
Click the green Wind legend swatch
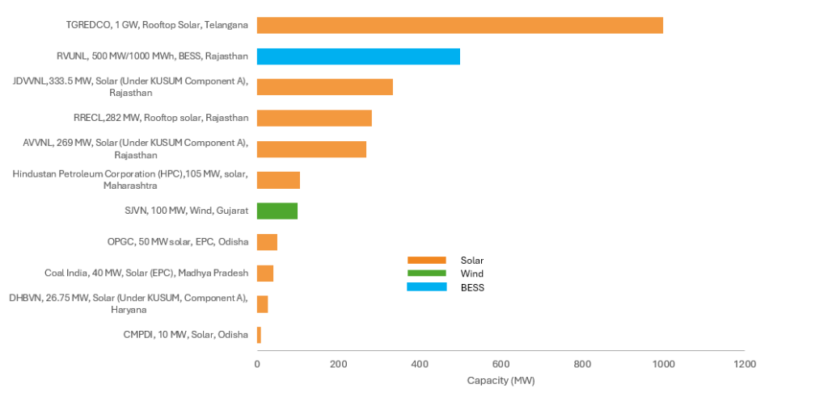(426, 274)
